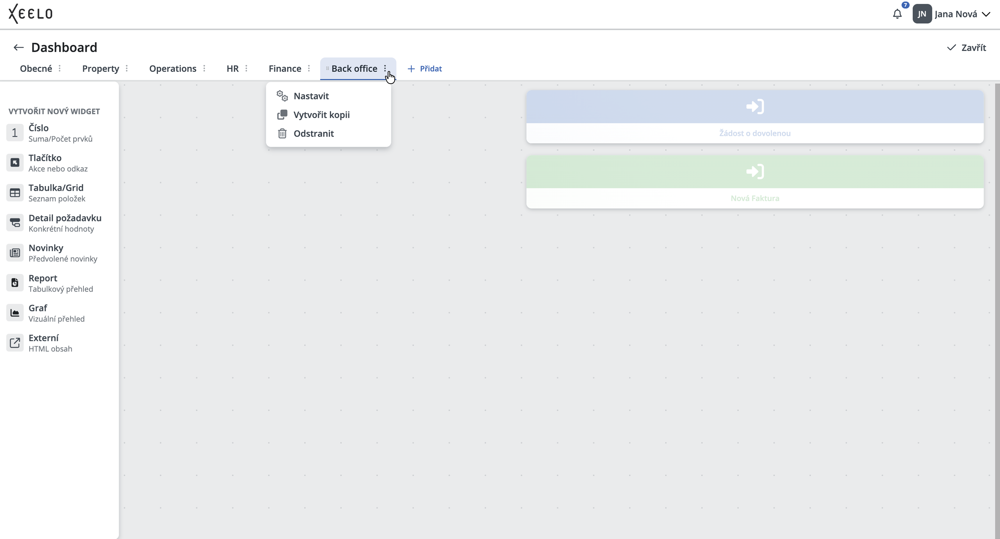
Task: Click the Žádost o dovolenou widget icon
Action: pos(755,107)
